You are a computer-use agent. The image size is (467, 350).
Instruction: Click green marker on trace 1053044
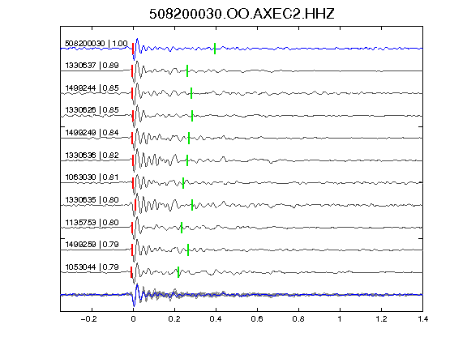[x=178, y=272]
